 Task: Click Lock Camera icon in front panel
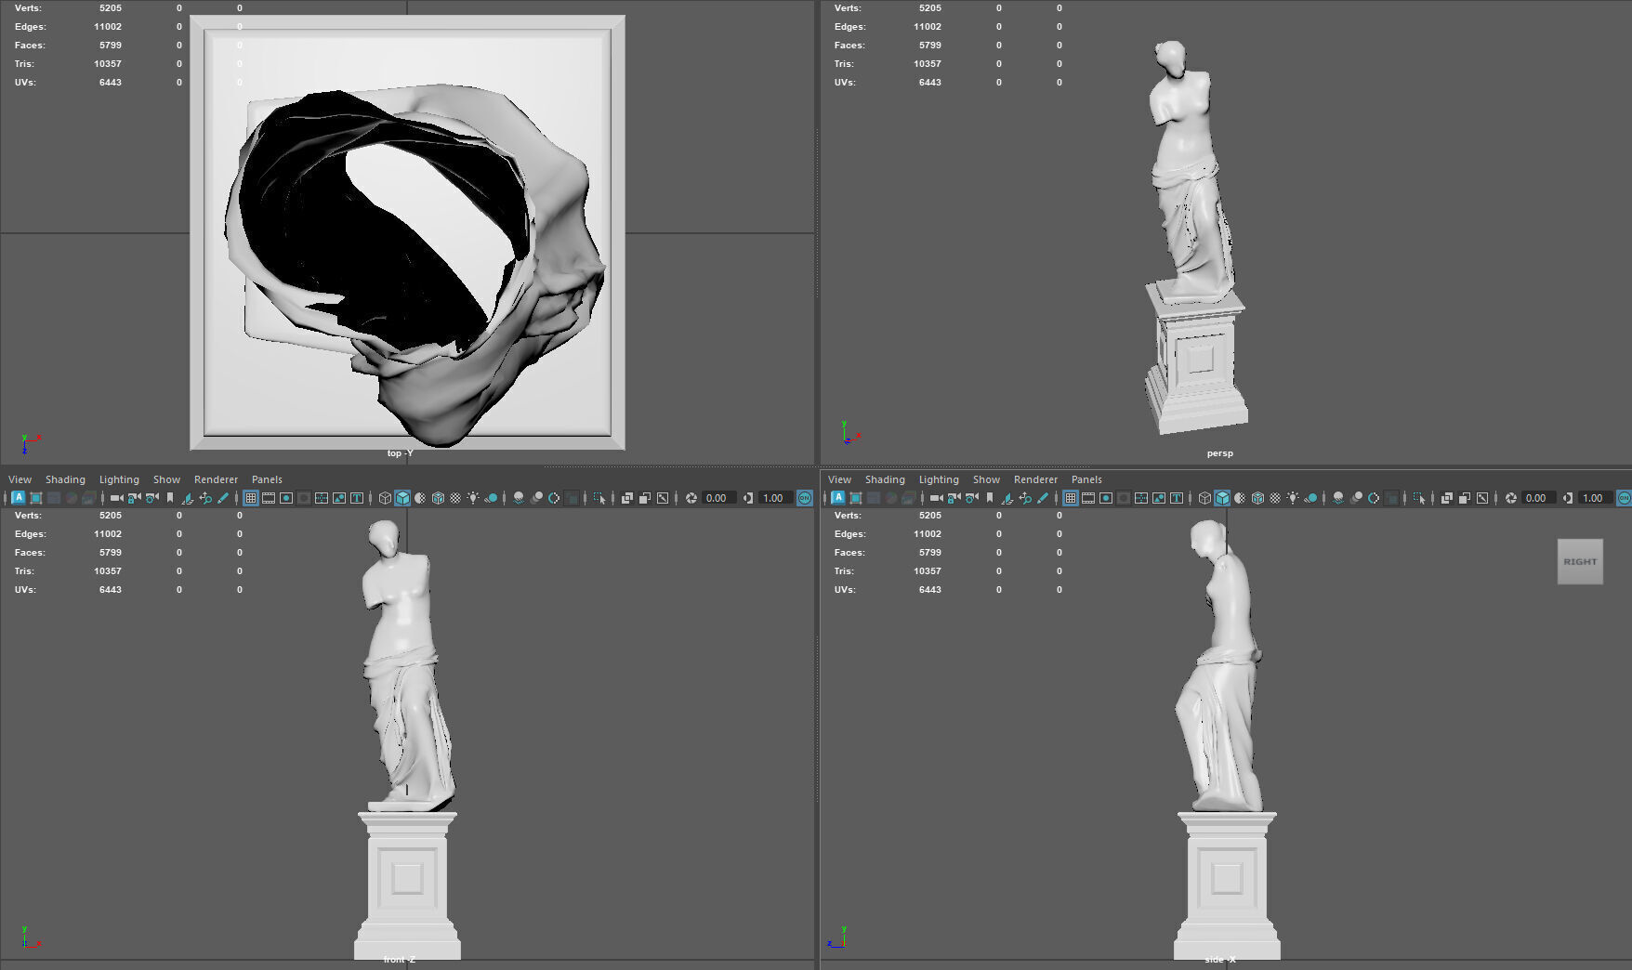click(x=134, y=498)
